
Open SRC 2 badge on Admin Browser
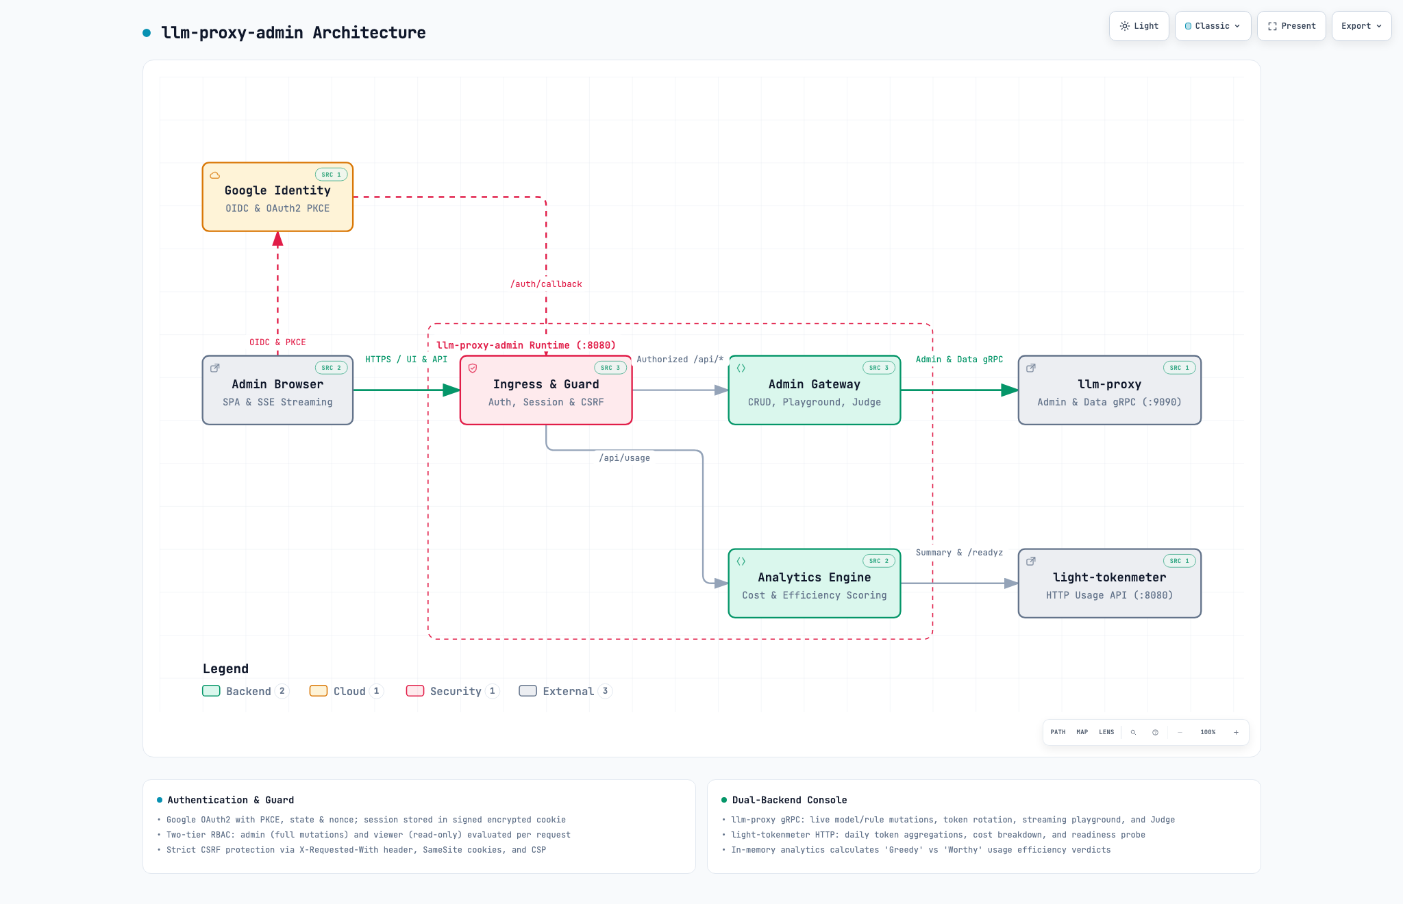coord(331,368)
